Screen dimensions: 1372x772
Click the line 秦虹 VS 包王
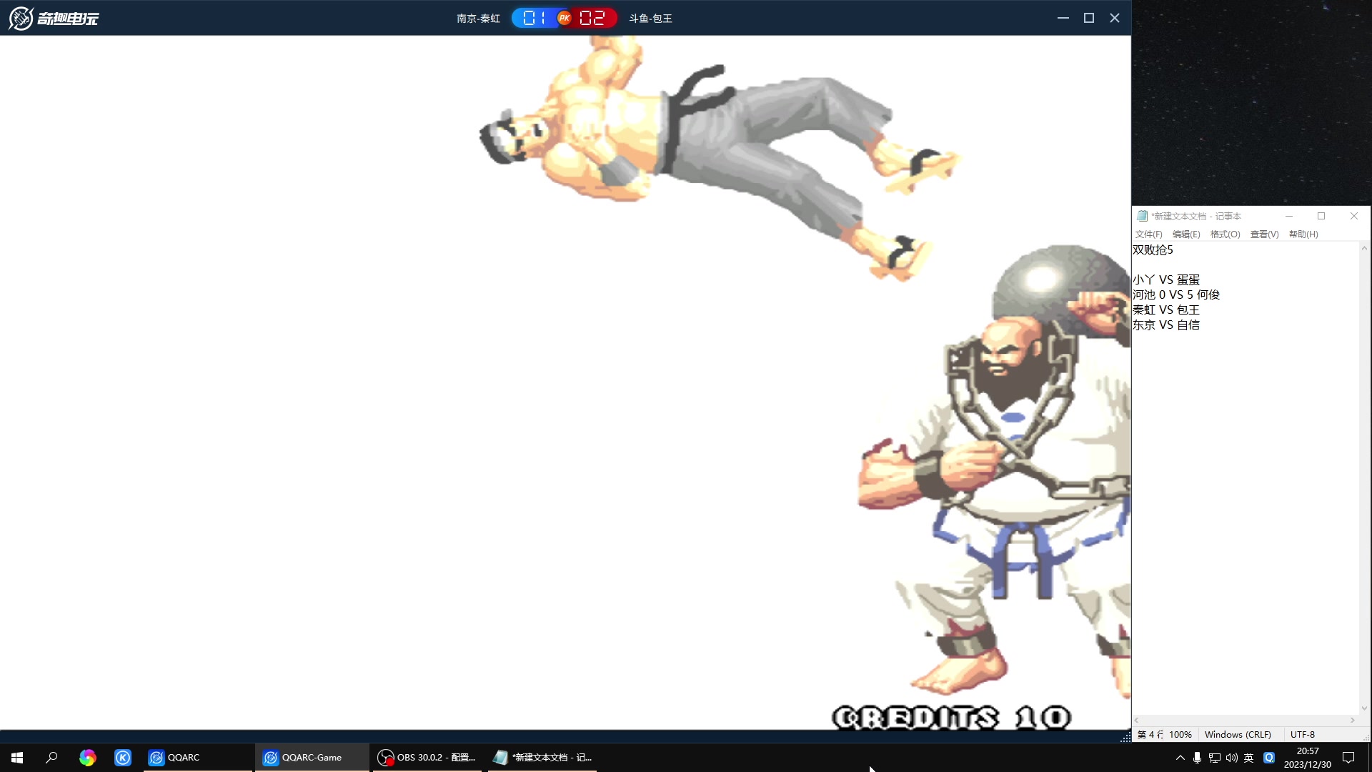(x=1166, y=310)
